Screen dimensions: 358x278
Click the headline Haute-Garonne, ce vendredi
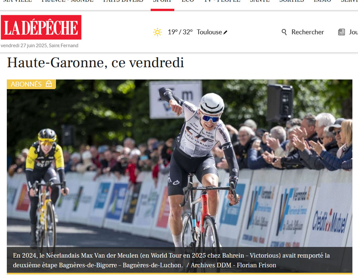(95, 63)
